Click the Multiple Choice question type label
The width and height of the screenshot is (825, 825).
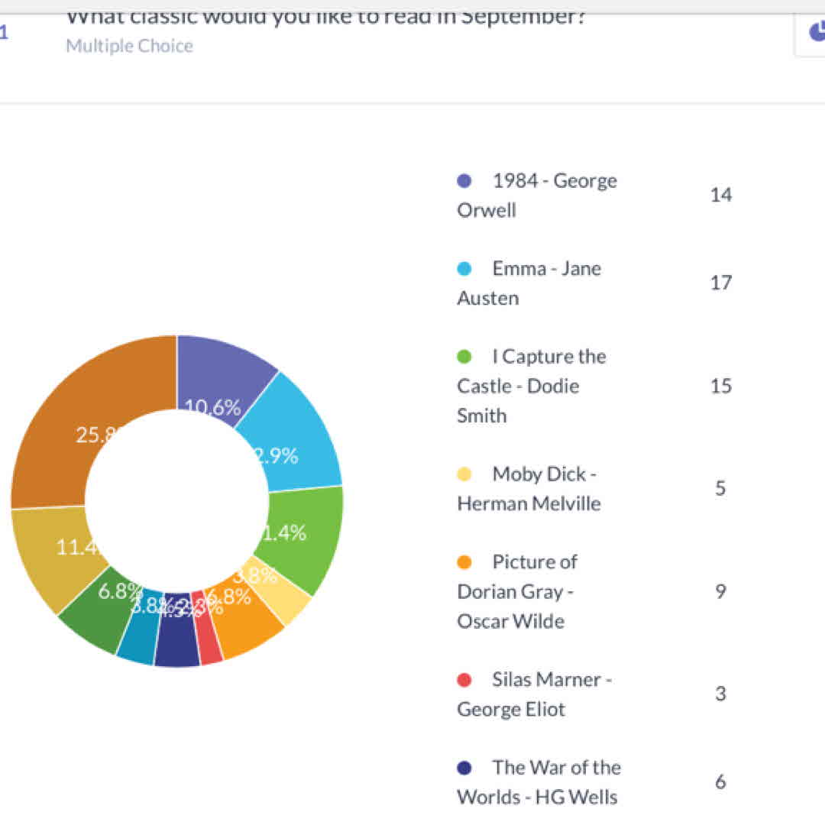tap(129, 46)
